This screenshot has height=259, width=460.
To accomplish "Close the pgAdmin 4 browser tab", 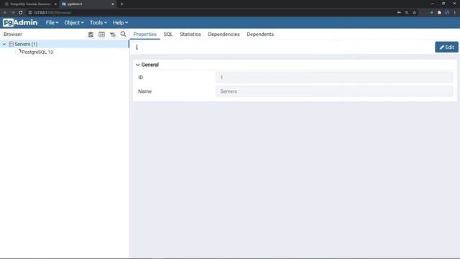I will [x=113, y=4].
